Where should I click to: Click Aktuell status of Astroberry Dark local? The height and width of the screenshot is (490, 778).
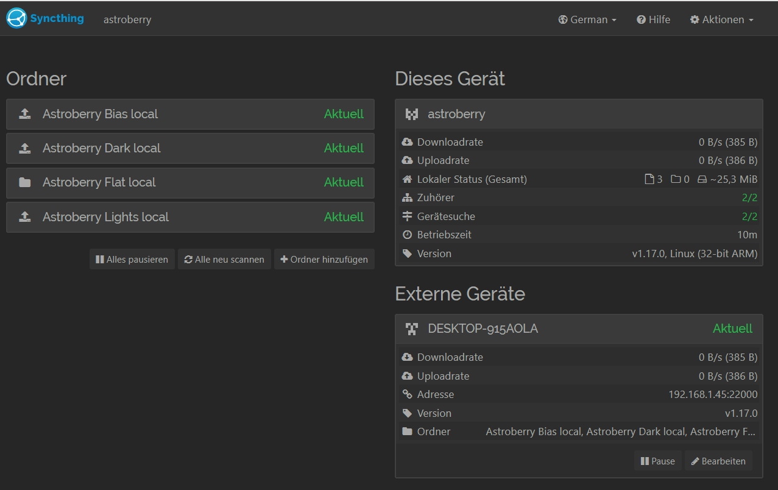(x=344, y=148)
